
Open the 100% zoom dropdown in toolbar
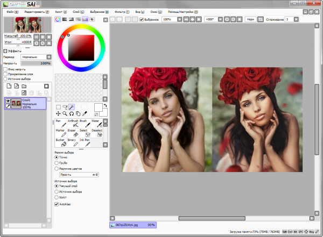(x=180, y=19)
